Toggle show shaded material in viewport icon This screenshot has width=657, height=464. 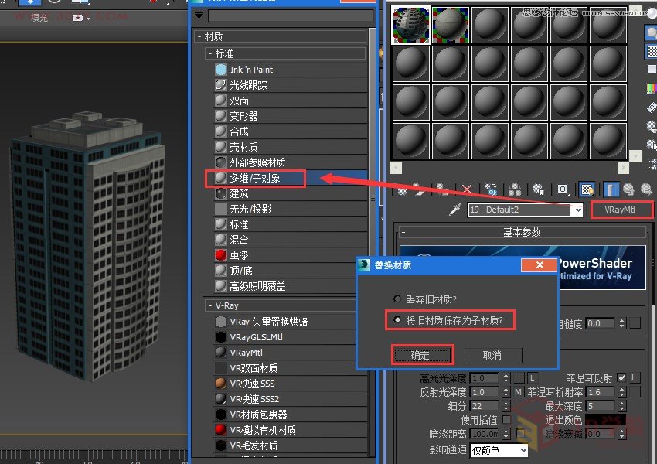tap(587, 189)
